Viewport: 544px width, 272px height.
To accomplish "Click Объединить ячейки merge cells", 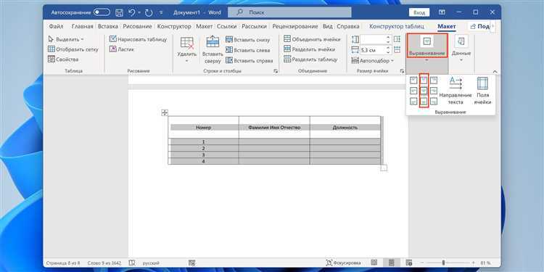I will click(312, 39).
